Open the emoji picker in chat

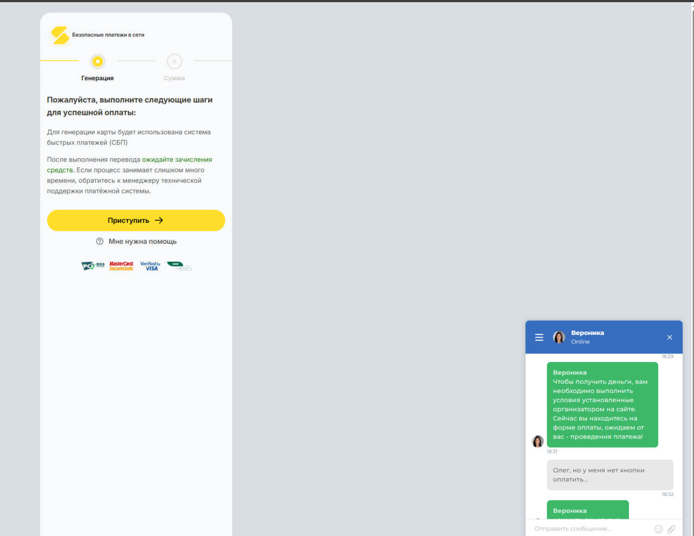[658, 529]
